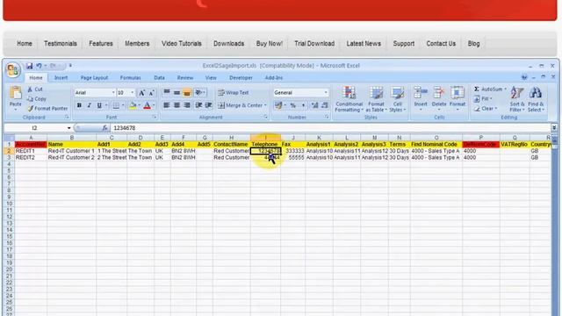Screen dimensions: 562x316
Task: Cut the selected cell
Action: pos(35,90)
